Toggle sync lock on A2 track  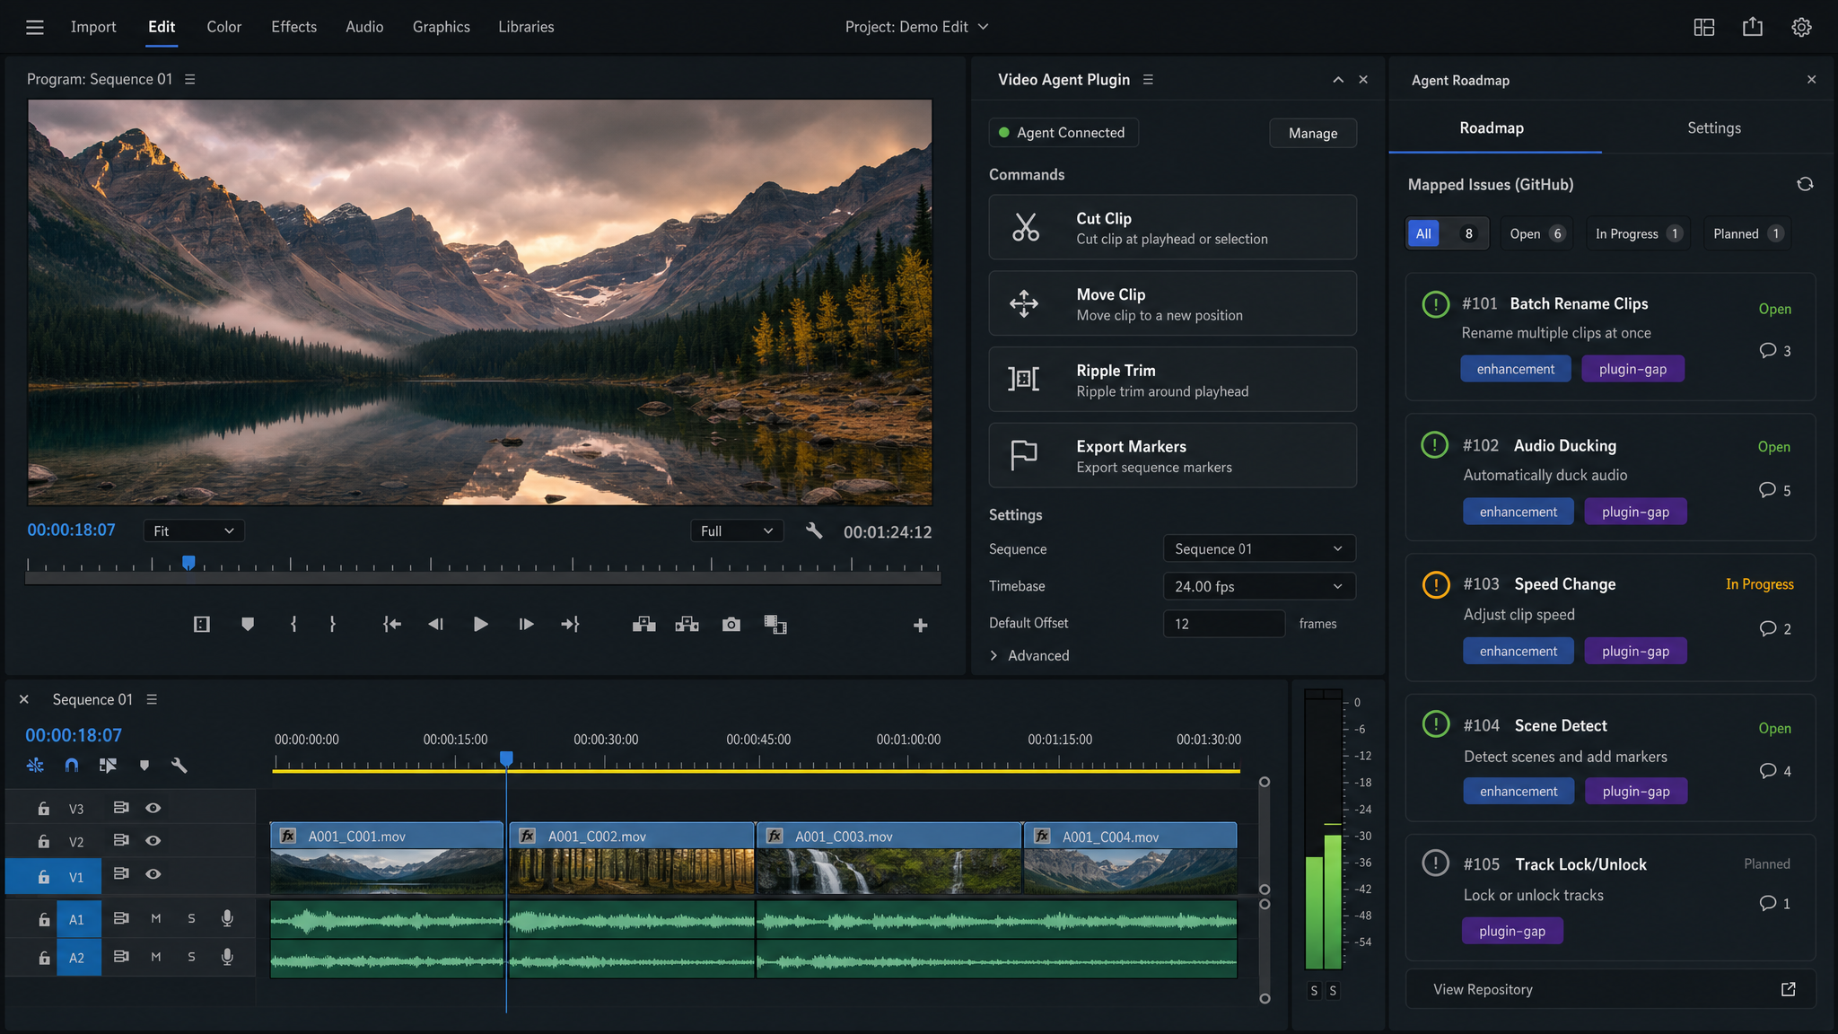tap(120, 957)
